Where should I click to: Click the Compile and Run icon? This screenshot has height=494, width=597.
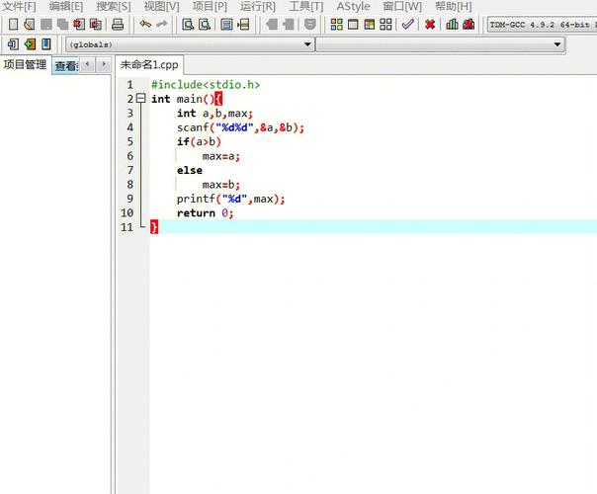tap(370, 25)
